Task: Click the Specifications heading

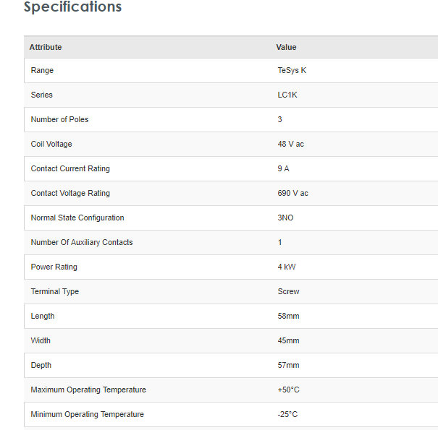Action: [x=72, y=7]
